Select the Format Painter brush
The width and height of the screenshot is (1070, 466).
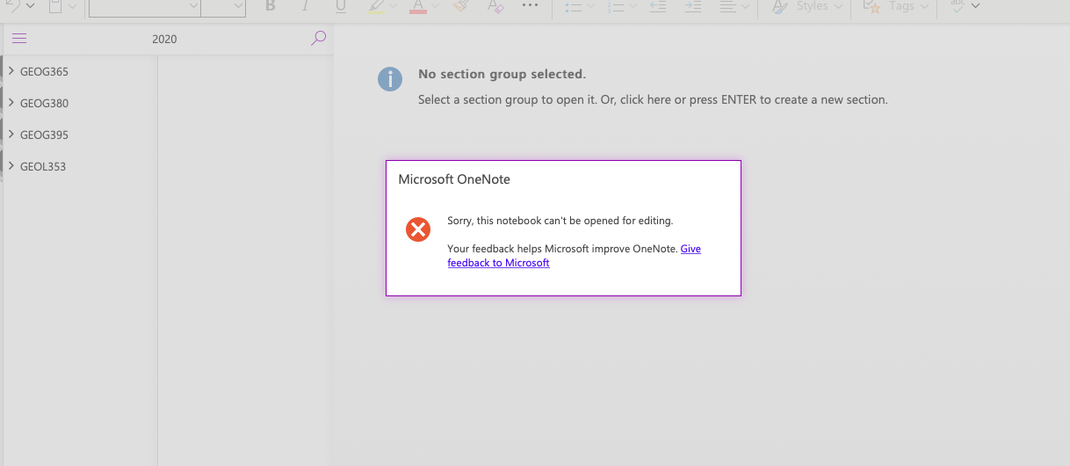[461, 5]
